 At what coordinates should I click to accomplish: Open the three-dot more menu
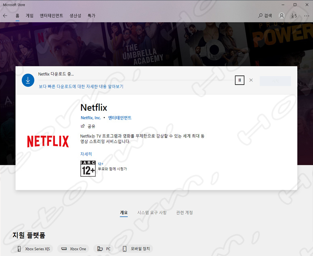(x=307, y=16)
